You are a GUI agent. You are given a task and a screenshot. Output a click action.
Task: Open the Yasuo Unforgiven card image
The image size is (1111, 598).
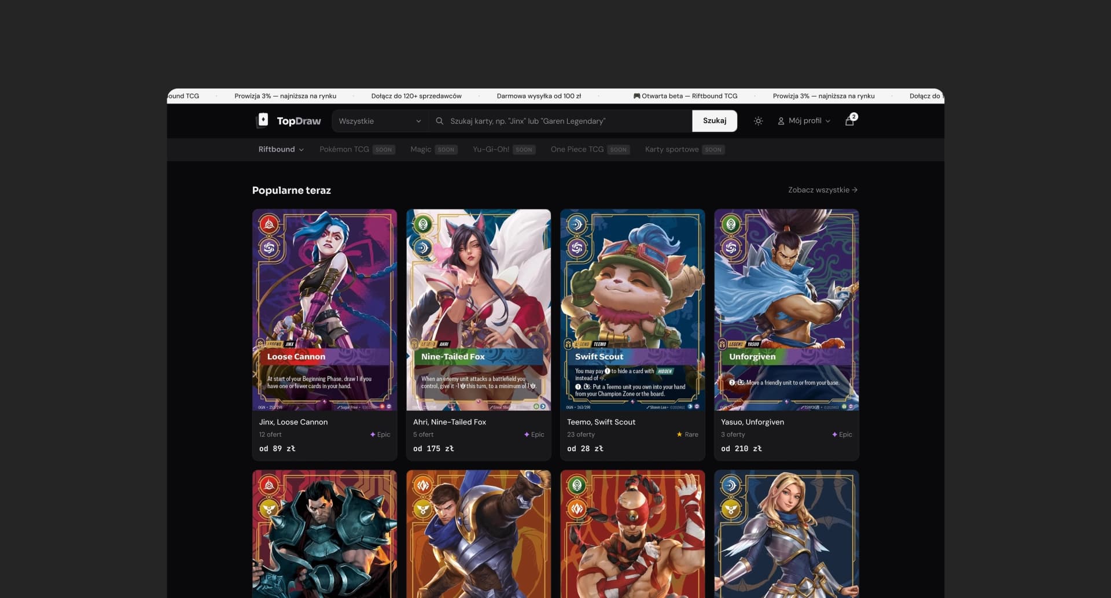(786, 310)
